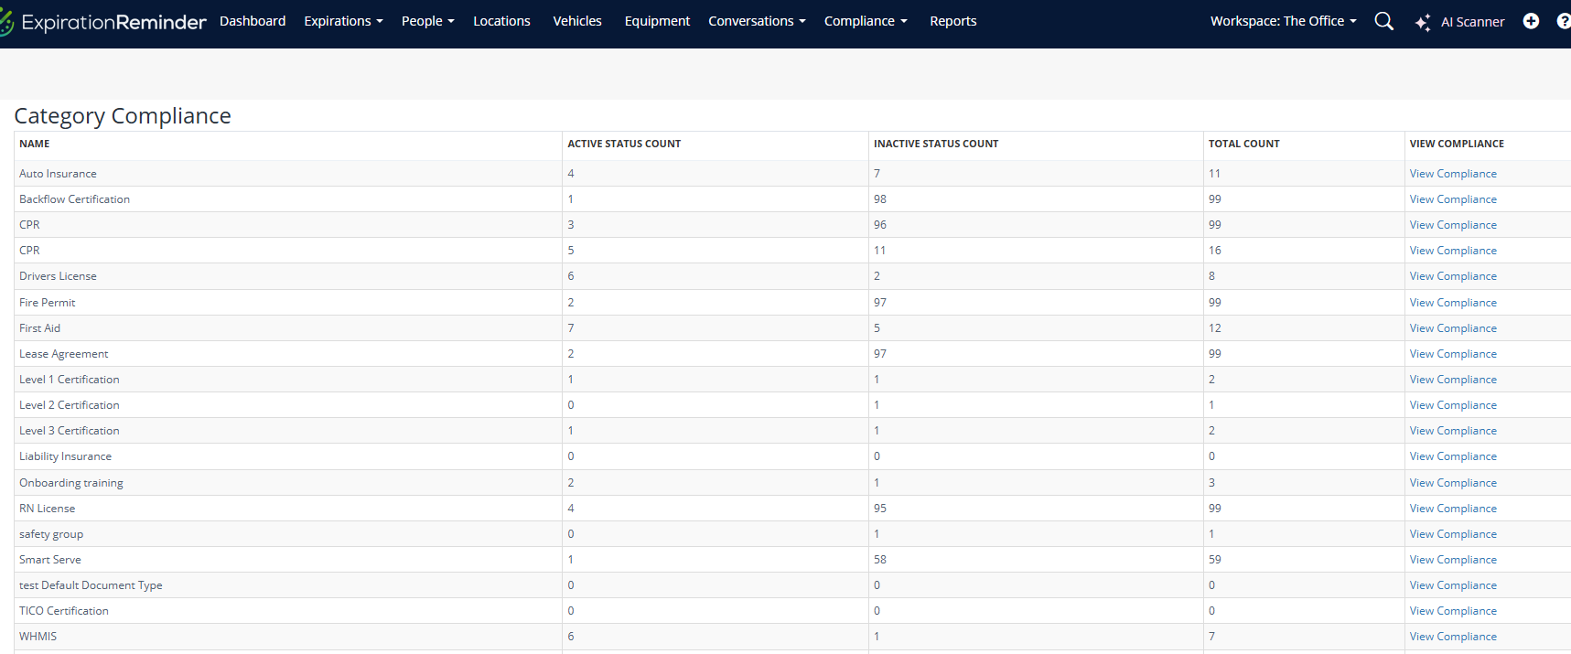The width and height of the screenshot is (1571, 654).
Task: Click the plus add icon
Action: click(1531, 21)
